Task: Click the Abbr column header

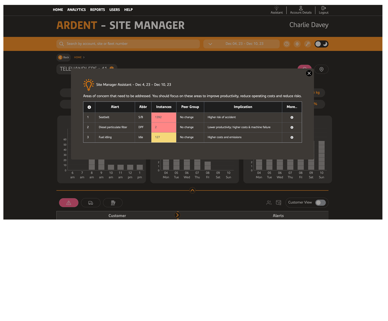Action: coord(143,107)
